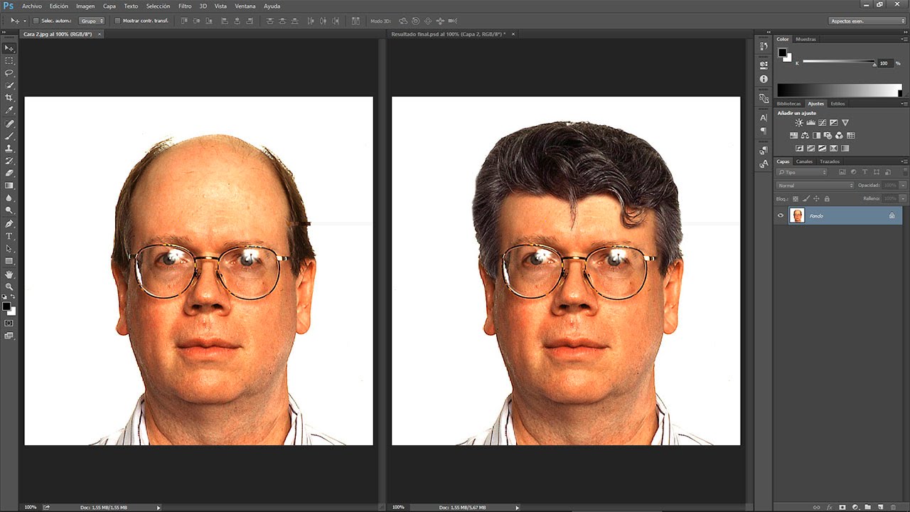The height and width of the screenshot is (512, 910).
Task: Select the Pen tool
Action: 9,223
